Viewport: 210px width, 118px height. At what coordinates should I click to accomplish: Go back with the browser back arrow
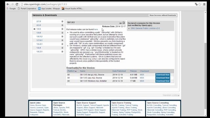(x=8, y=4)
